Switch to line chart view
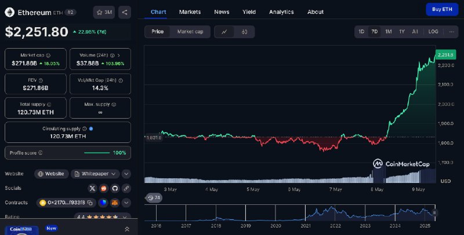 click(224, 32)
